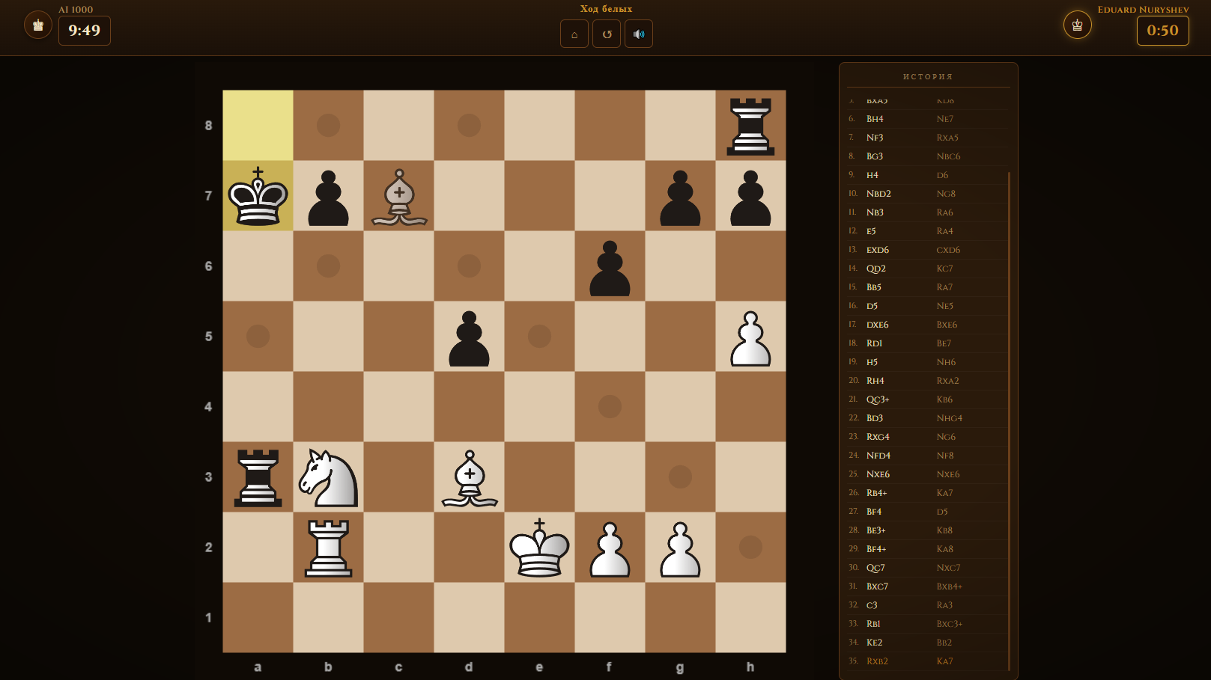The height and width of the screenshot is (680, 1211).
Task: Click Eduard Nuryshev's avatar icon
Action: 1078,25
